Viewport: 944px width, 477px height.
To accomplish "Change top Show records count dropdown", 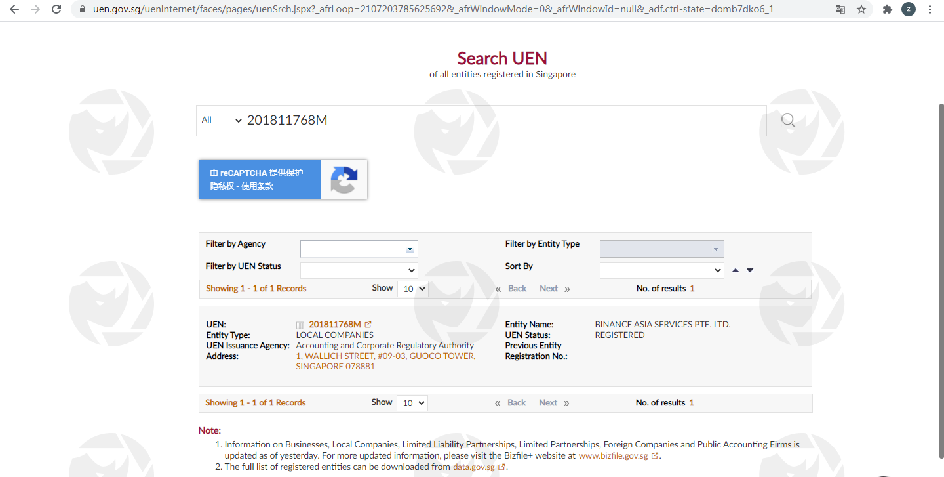I will pyautogui.click(x=412, y=289).
